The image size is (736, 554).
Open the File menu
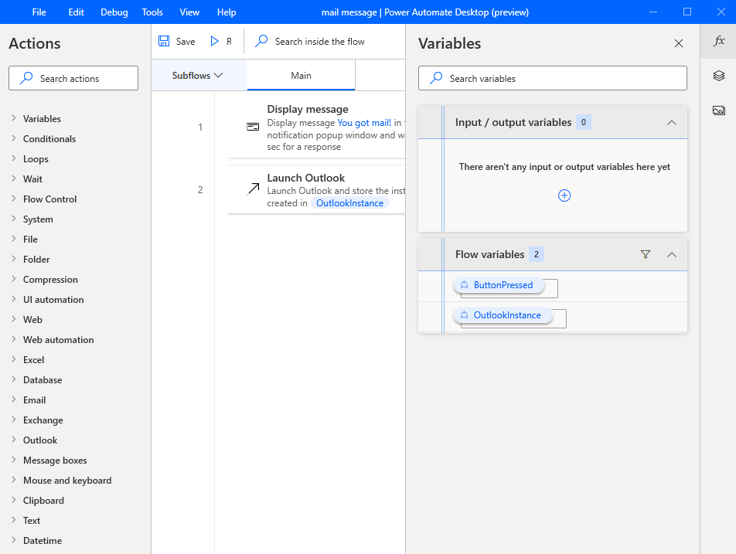pos(39,12)
